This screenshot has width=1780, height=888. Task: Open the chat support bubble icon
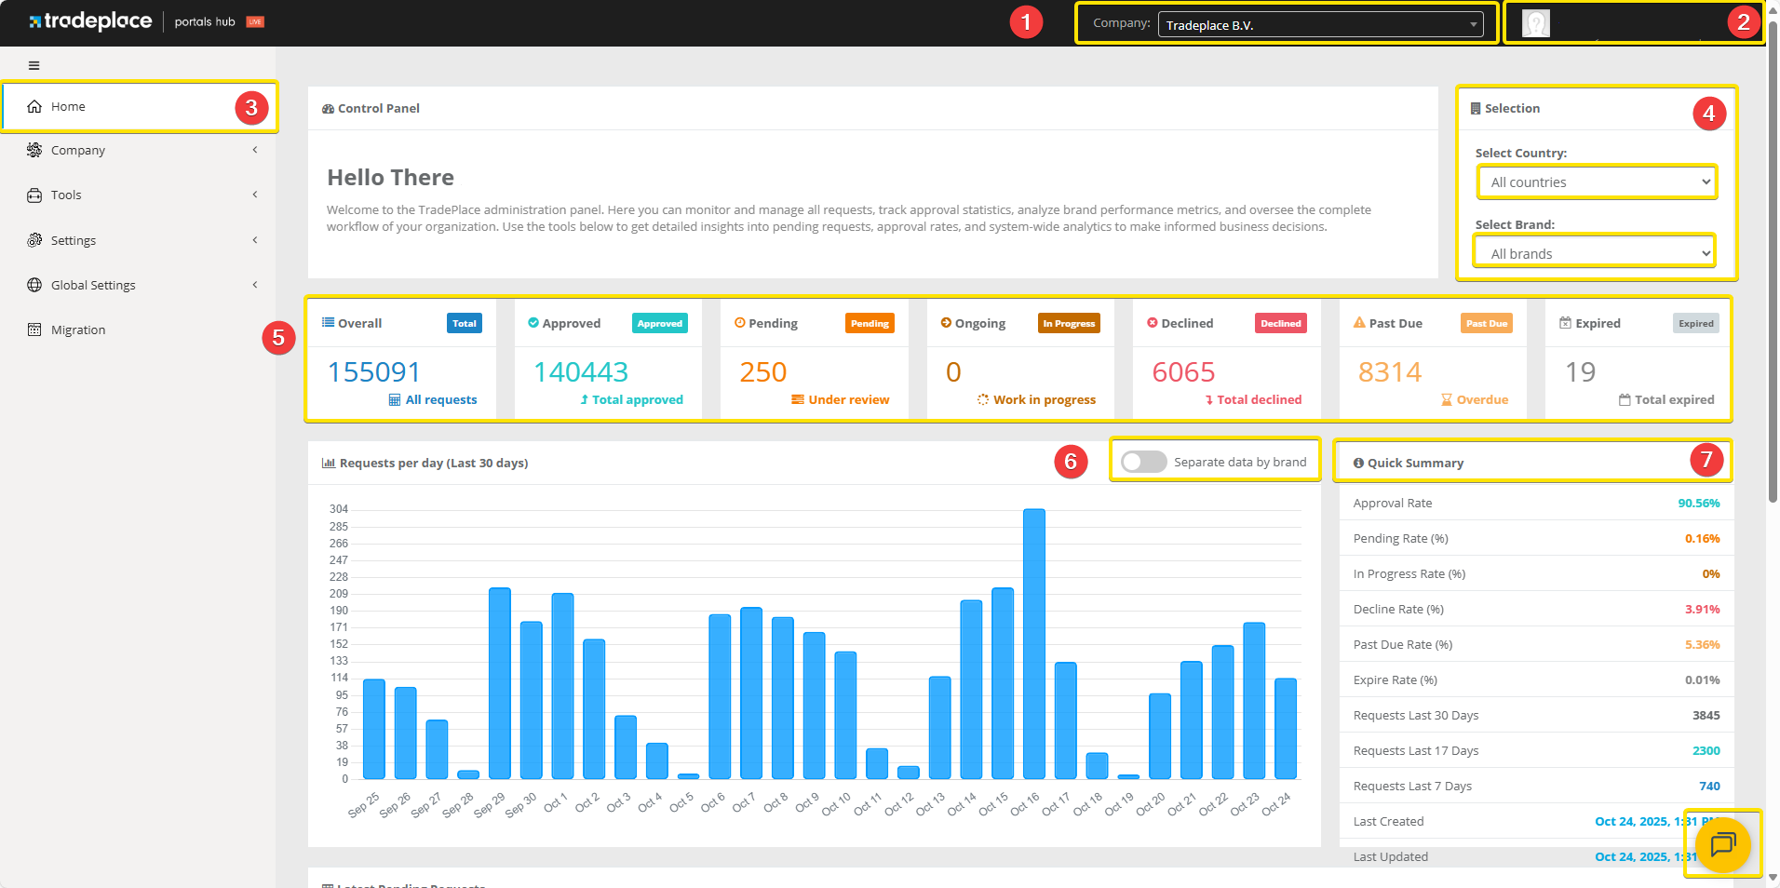pos(1722,845)
